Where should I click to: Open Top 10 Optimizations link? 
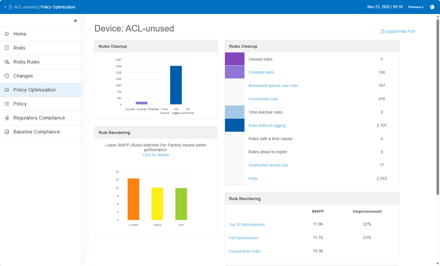[247, 224]
